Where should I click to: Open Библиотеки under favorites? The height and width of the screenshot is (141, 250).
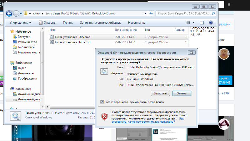pos(24,47)
